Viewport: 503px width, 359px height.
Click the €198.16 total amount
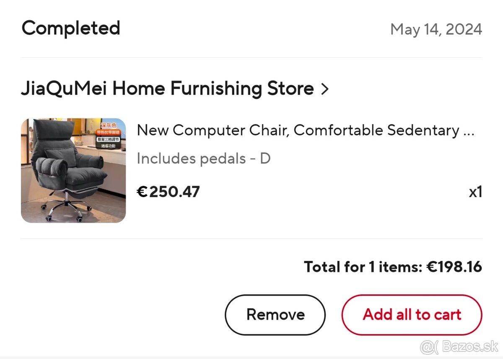[454, 267]
